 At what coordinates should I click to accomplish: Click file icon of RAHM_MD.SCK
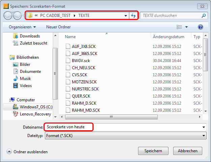point(68,110)
